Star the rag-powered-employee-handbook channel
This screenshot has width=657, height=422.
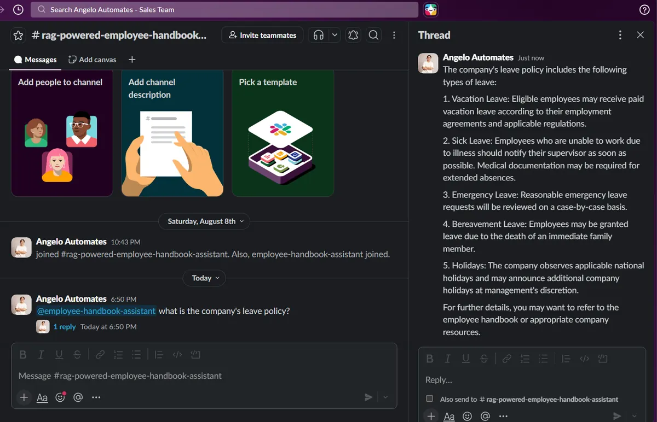(x=18, y=35)
